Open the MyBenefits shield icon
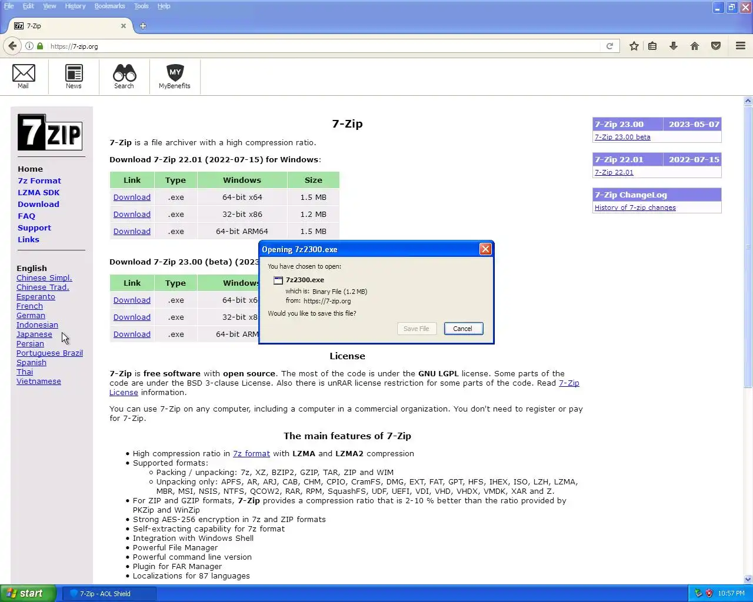Viewport: 753px width, 602px height. pyautogui.click(x=175, y=76)
